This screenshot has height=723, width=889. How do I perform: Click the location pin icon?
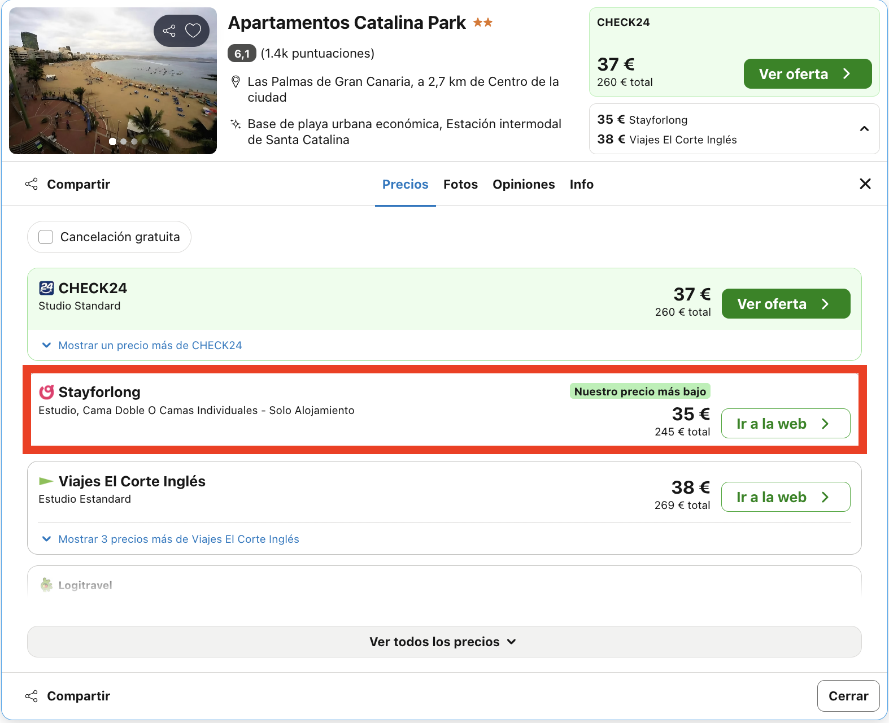point(236,82)
